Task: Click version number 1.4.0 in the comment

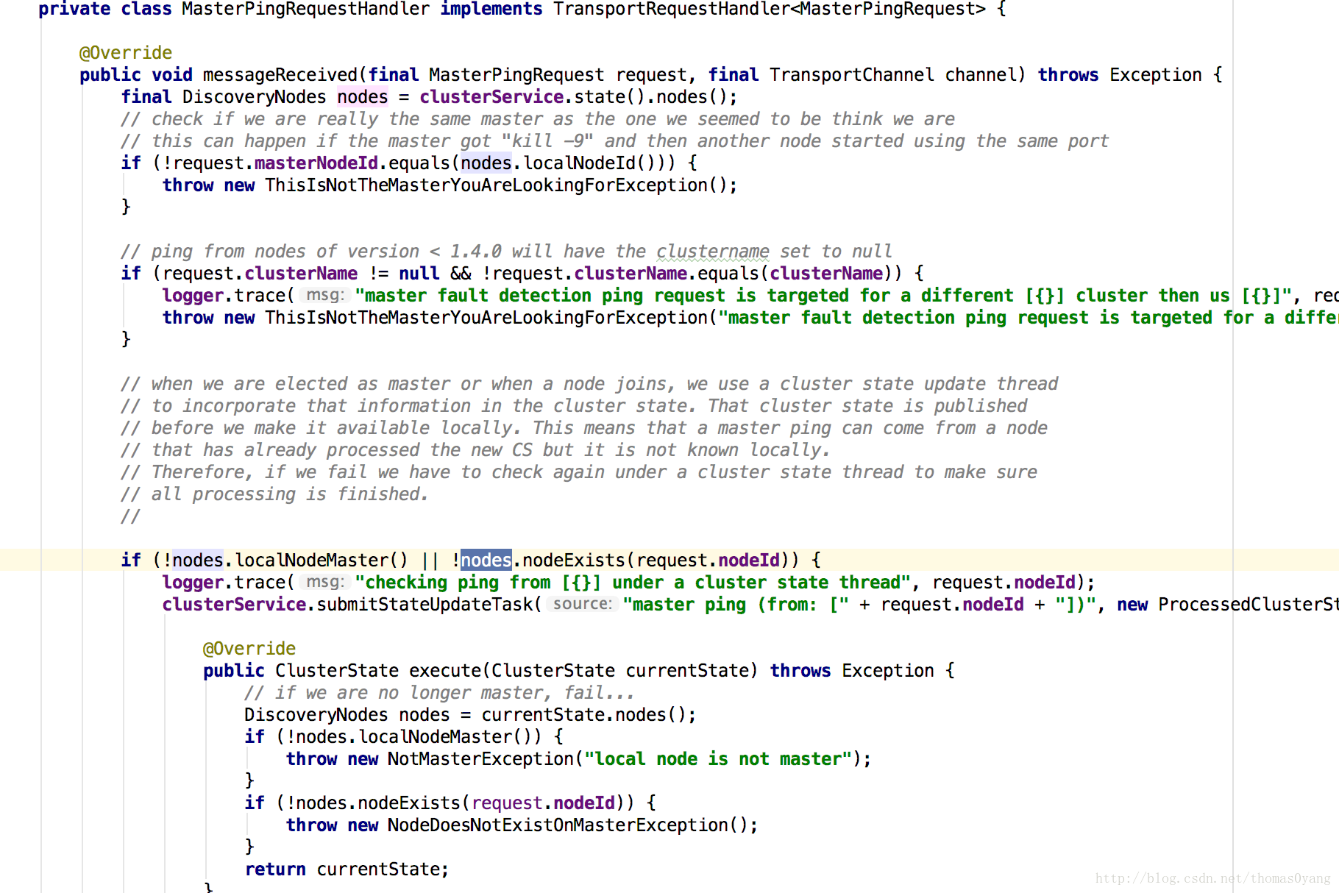Action: (476, 252)
